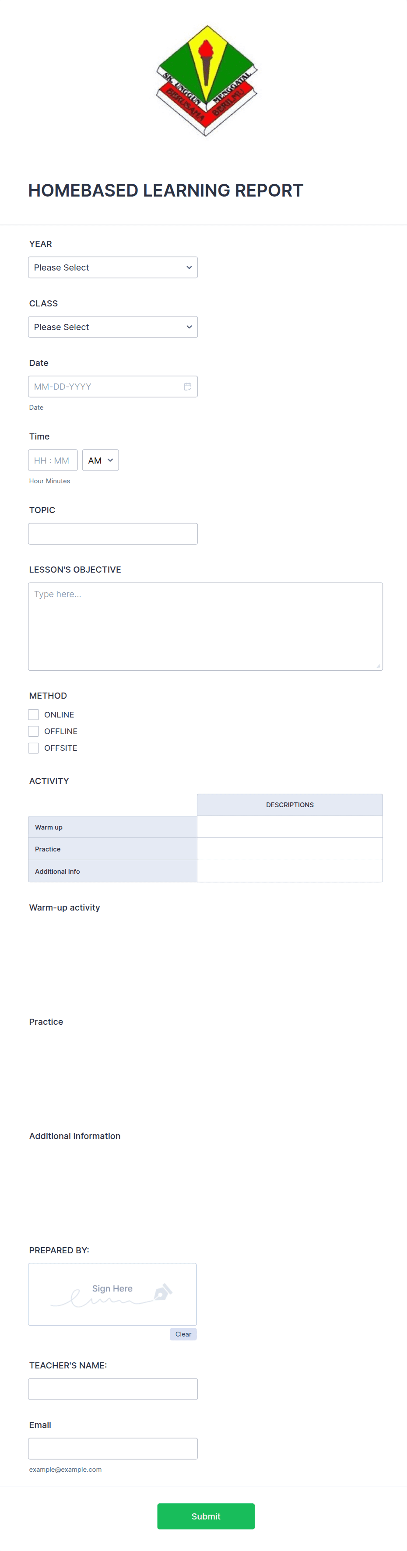Click the CLASS dropdown chevron
This screenshot has height=1551, width=407.
tap(189, 327)
